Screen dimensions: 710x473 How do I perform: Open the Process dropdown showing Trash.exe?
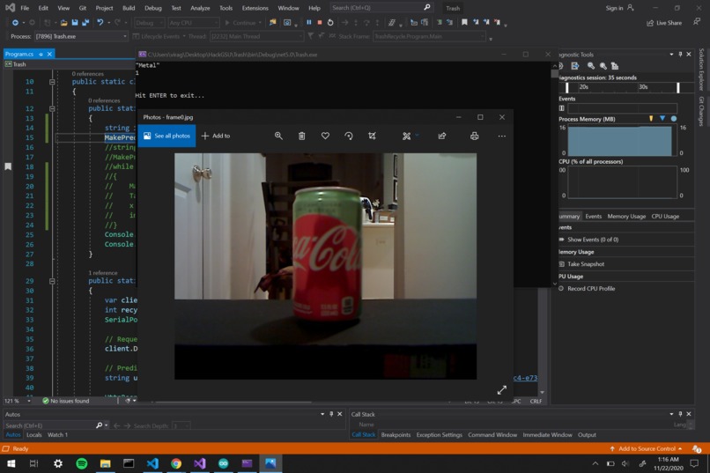(81, 36)
